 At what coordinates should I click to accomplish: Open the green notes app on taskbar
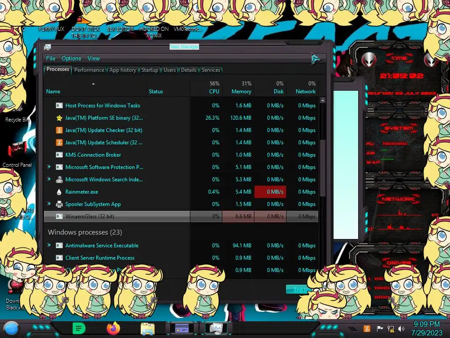pos(79,328)
